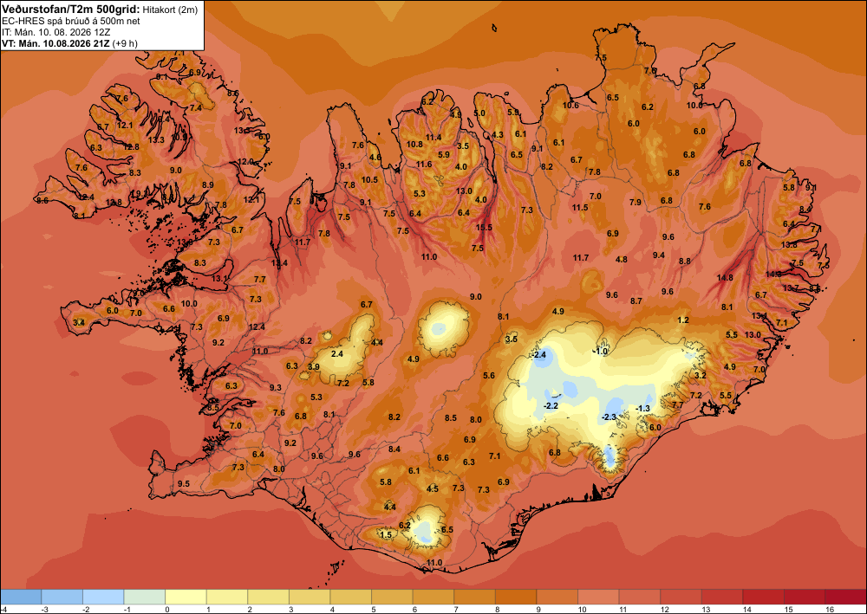Click the legend color box between 8 and 9
This screenshot has width=867, height=614.
pos(516,597)
